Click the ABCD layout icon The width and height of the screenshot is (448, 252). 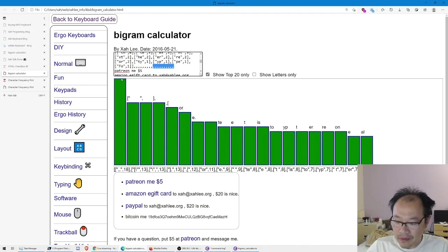(x=79, y=147)
